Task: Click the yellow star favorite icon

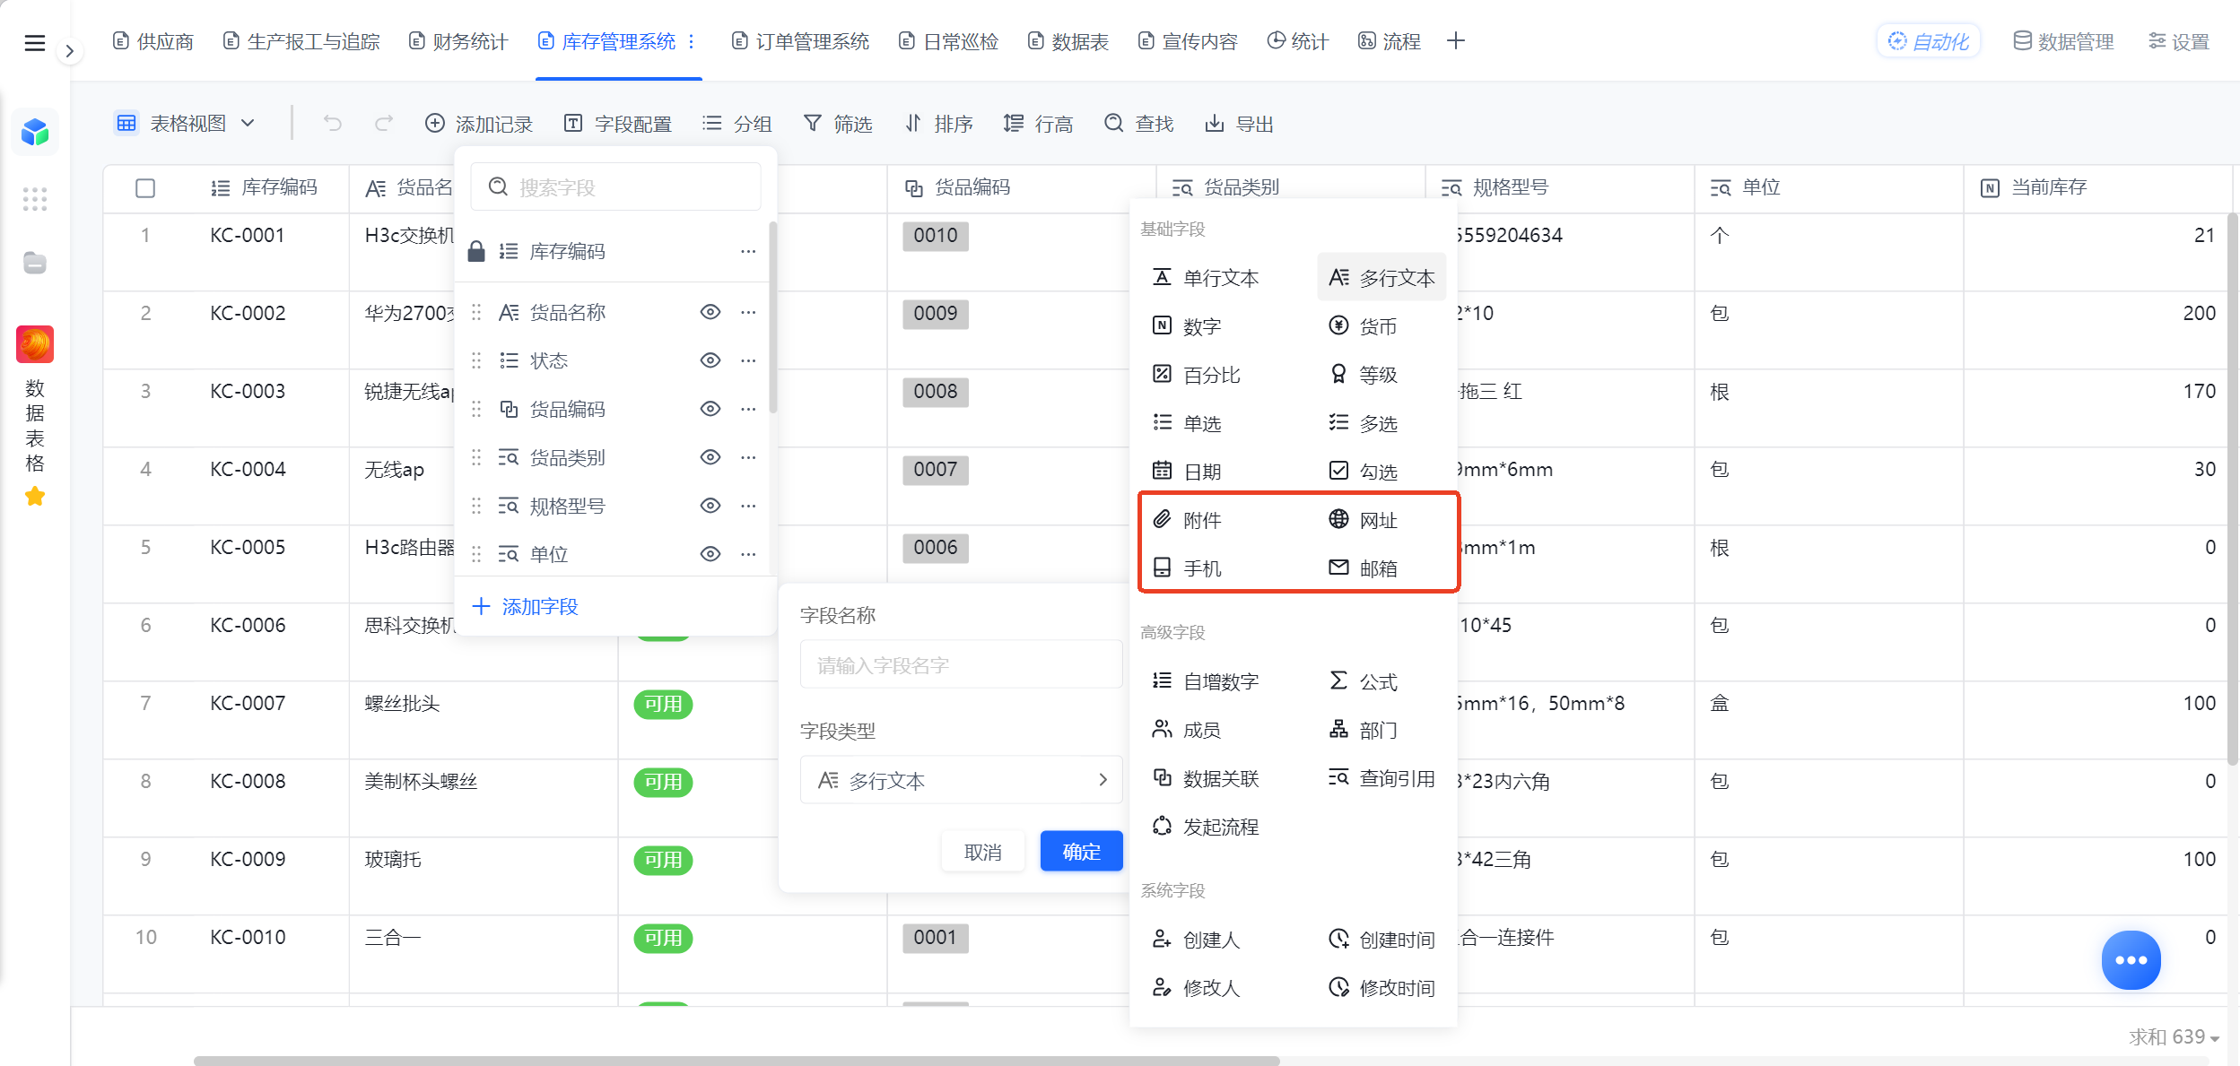Action: (35, 497)
